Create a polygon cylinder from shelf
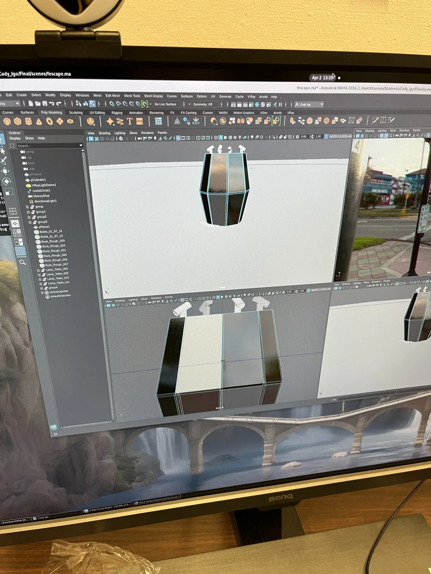 point(28,121)
